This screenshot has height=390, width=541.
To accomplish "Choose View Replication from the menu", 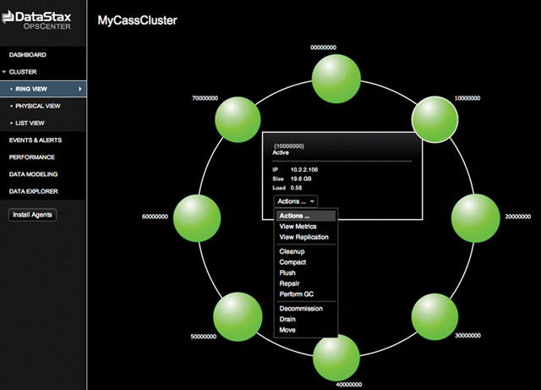I will (x=303, y=238).
